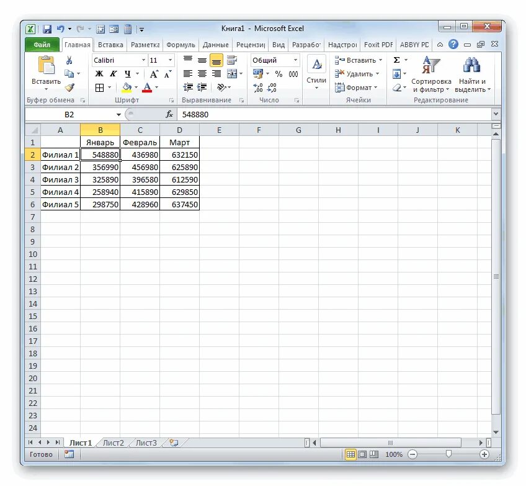The width and height of the screenshot is (526, 486).
Task: Select the Format Painter brush icon
Action: (69, 88)
